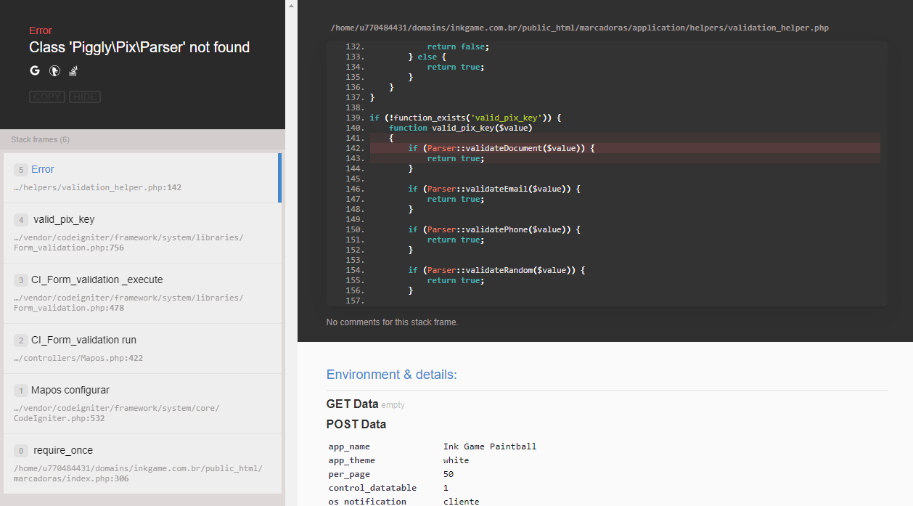Open frame 2 CI_Form_validation run

tap(142, 348)
